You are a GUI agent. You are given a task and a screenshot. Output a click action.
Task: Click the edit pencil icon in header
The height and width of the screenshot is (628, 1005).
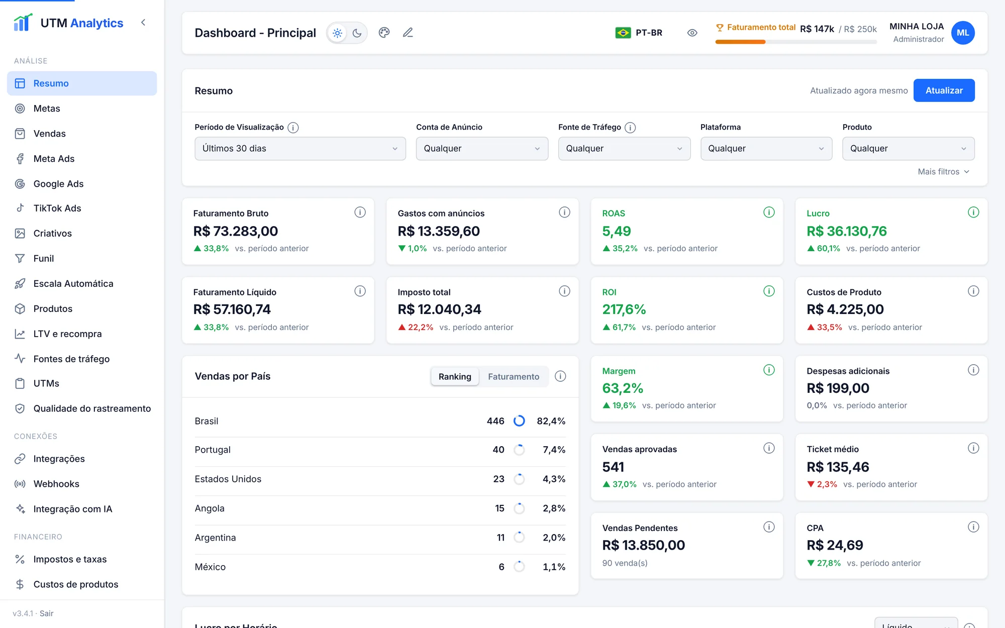[x=408, y=33]
